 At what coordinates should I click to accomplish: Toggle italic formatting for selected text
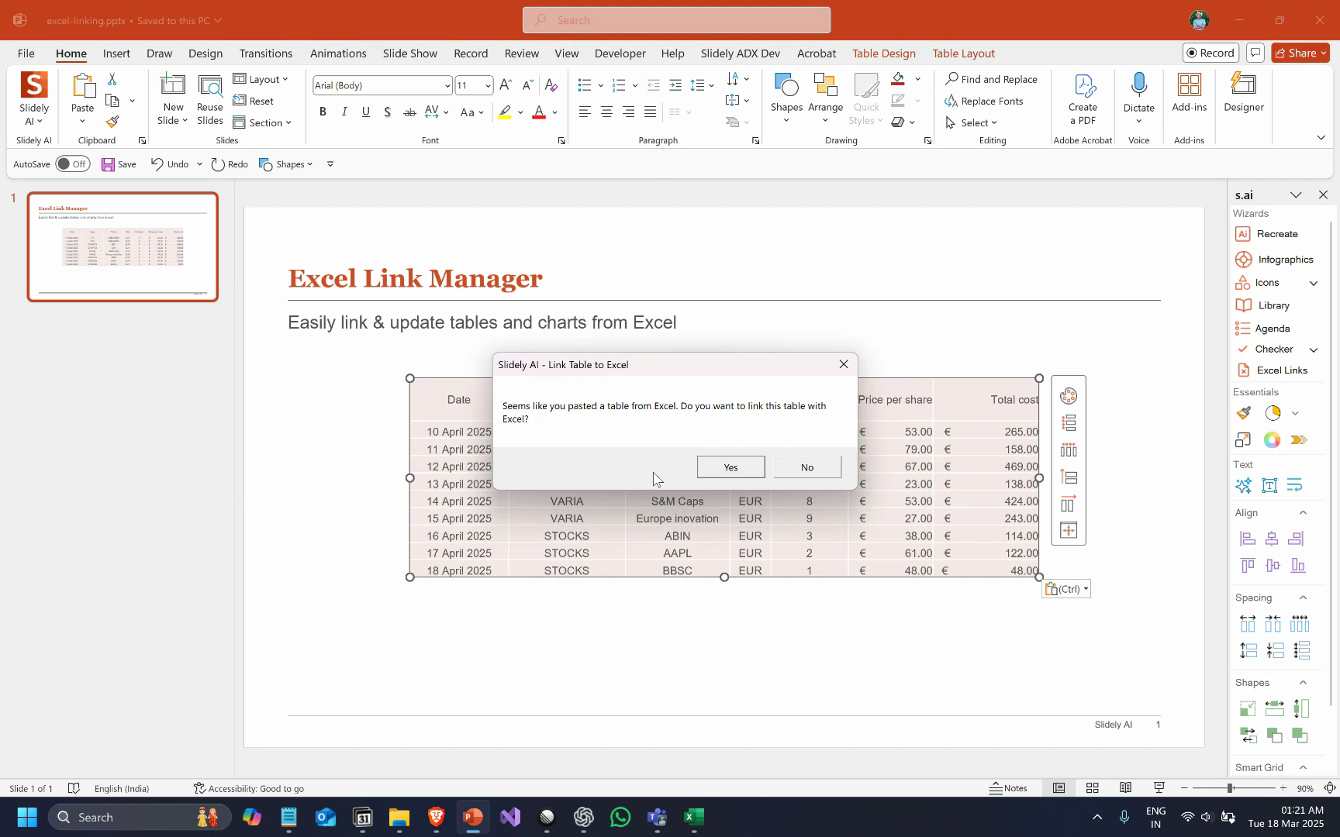[x=344, y=112]
